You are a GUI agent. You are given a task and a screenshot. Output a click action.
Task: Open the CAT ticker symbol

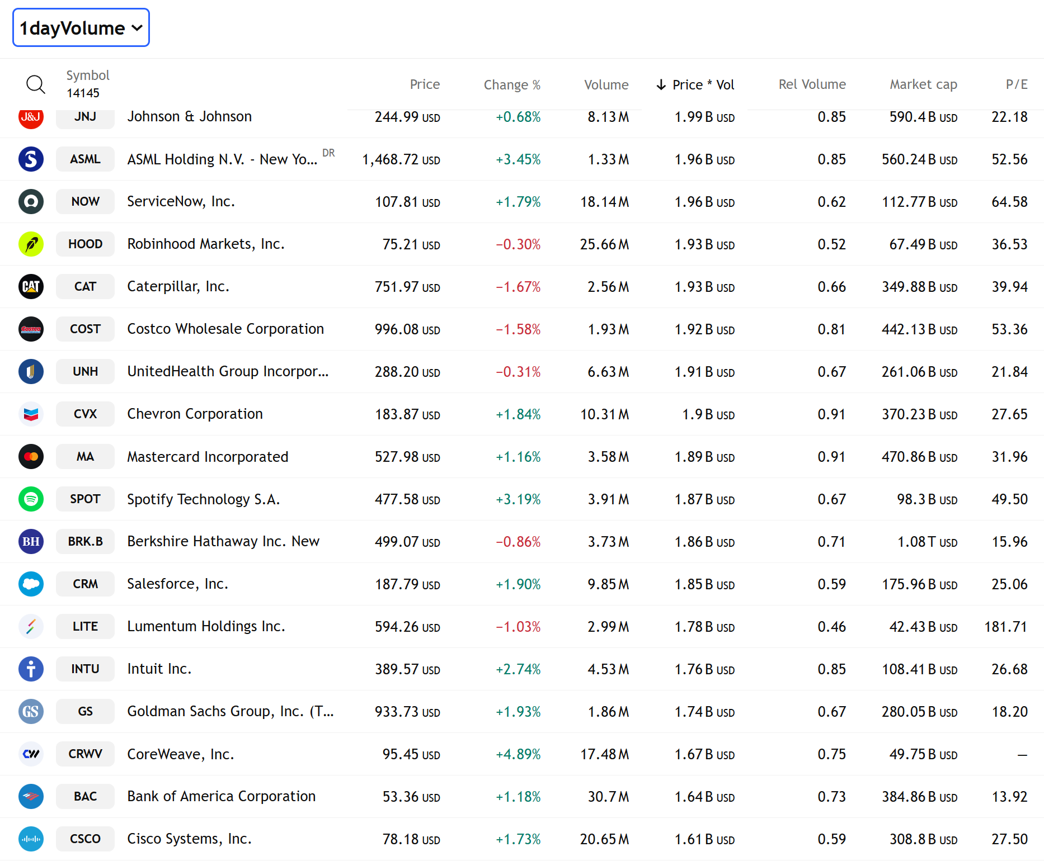click(85, 287)
